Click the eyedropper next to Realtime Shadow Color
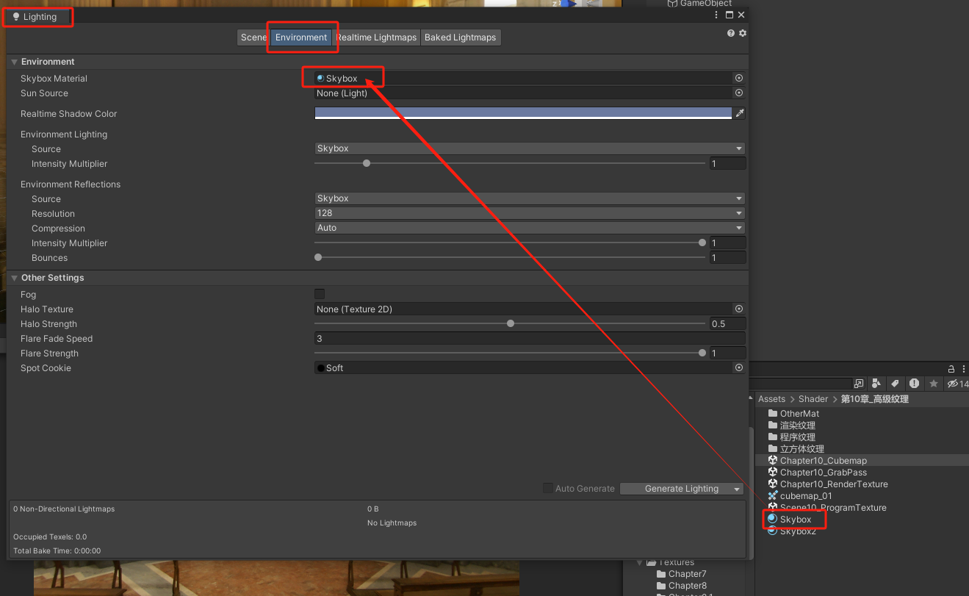 click(x=740, y=112)
